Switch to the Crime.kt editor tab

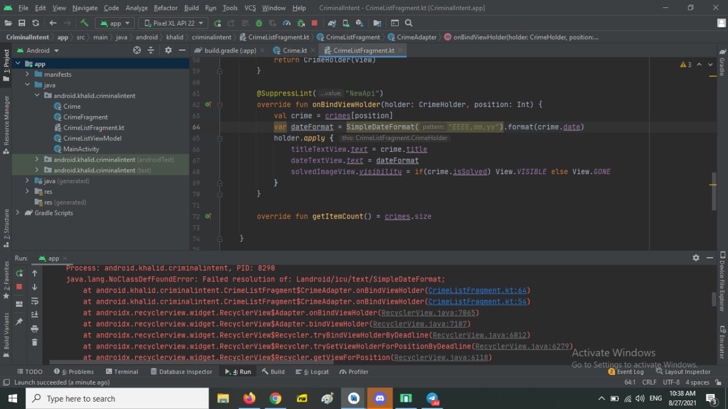tap(295, 51)
